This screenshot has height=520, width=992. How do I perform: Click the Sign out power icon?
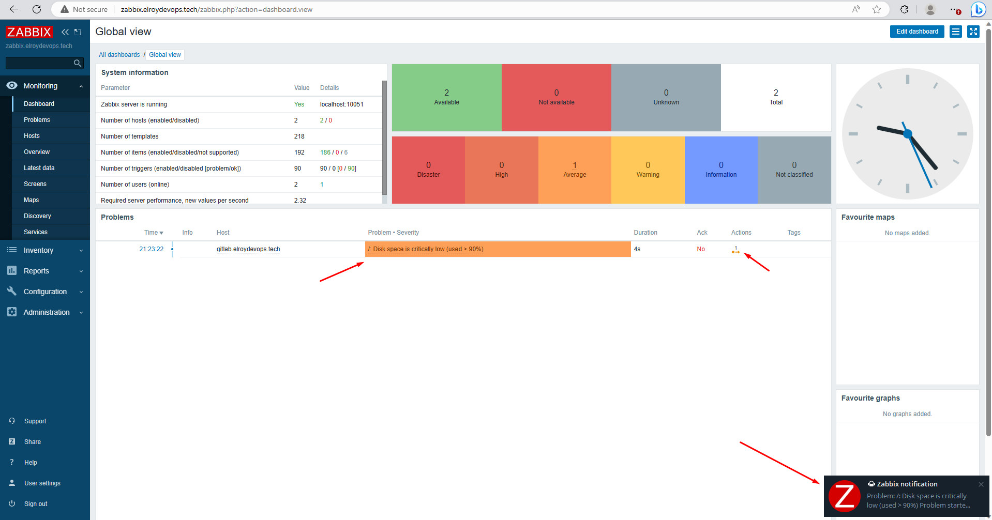point(12,504)
